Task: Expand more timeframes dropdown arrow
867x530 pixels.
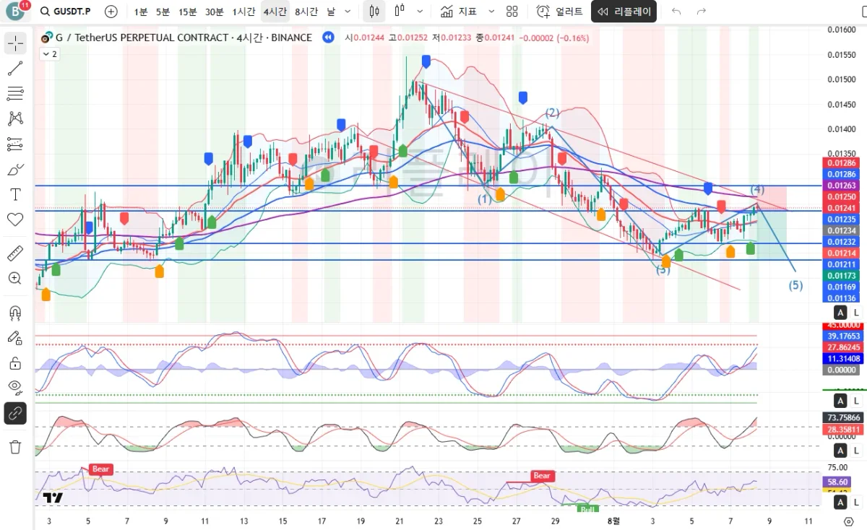Action: pyautogui.click(x=348, y=12)
